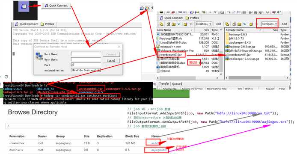297x154 pixels.
Task: Switch to the Queue tab
Action: [x=176, y=83]
